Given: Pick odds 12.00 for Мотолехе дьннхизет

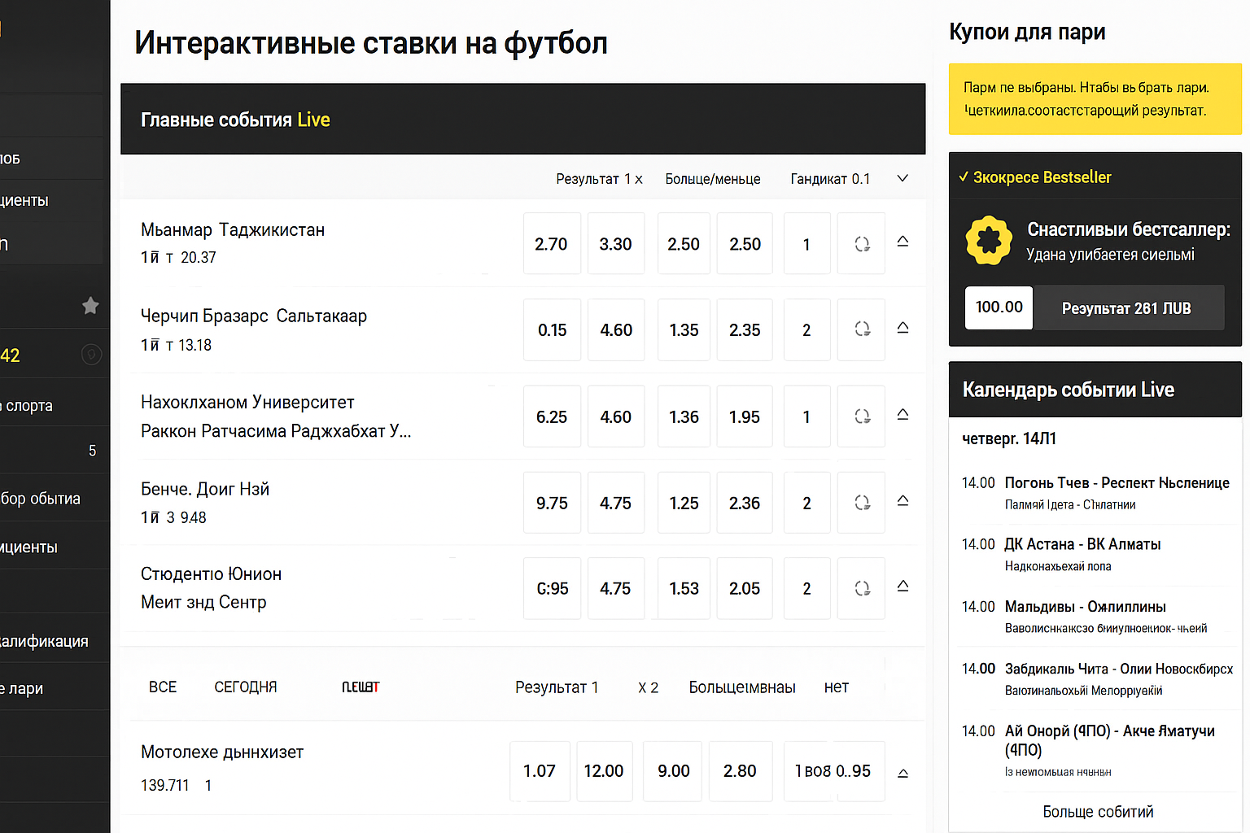Looking at the screenshot, I should [604, 771].
